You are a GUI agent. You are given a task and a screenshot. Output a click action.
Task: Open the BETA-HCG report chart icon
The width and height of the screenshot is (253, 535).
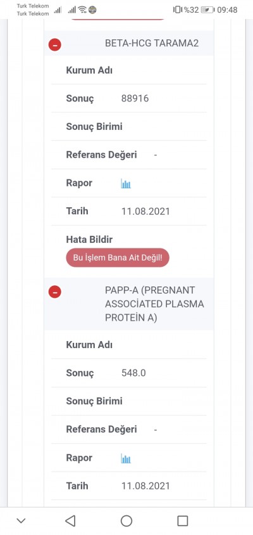126,184
